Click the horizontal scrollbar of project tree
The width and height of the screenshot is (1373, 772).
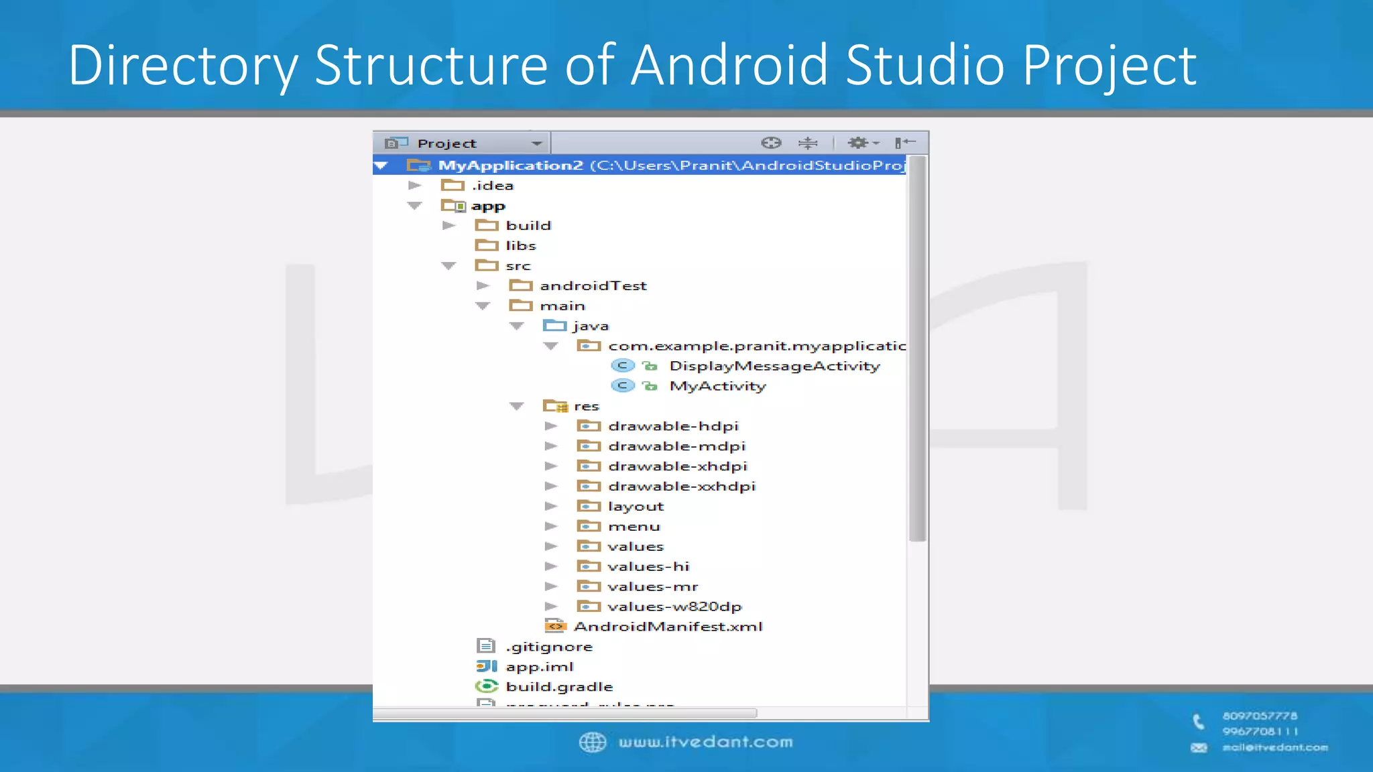tap(565, 714)
